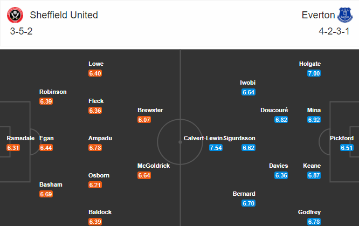Click player name Sigurdsson
Screen dimensions: 359x226
[239, 138]
